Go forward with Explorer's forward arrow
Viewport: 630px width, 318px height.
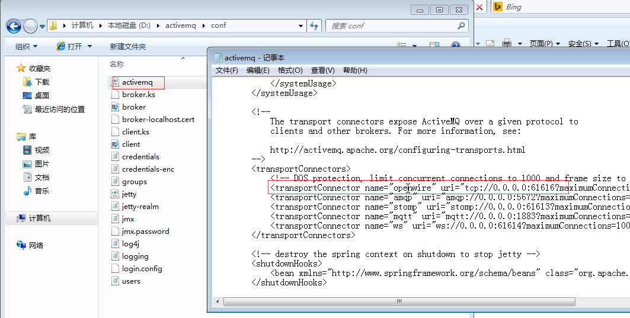(x=31, y=27)
